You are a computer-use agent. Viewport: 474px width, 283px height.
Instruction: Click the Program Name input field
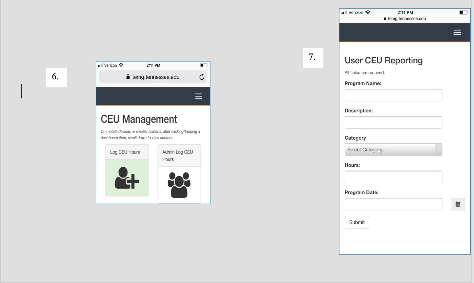pos(393,95)
